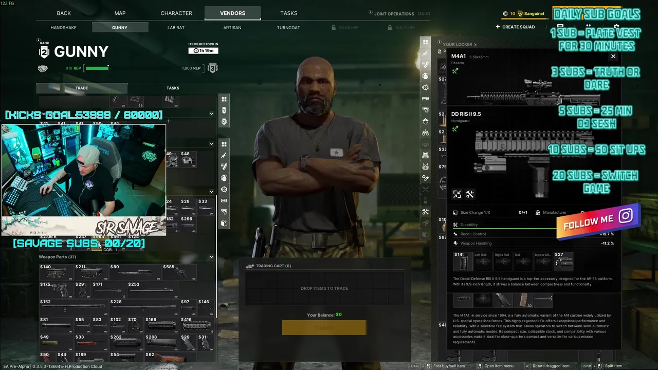The height and width of the screenshot is (370, 658).
Task: Switch to Gunny's TRADE sub-tab
Action: coord(82,88)
